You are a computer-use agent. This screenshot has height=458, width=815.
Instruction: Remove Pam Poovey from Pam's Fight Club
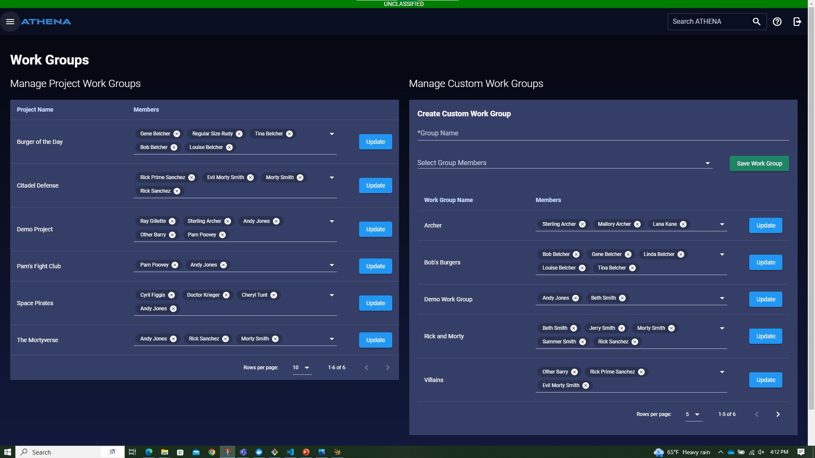[174, 265]
